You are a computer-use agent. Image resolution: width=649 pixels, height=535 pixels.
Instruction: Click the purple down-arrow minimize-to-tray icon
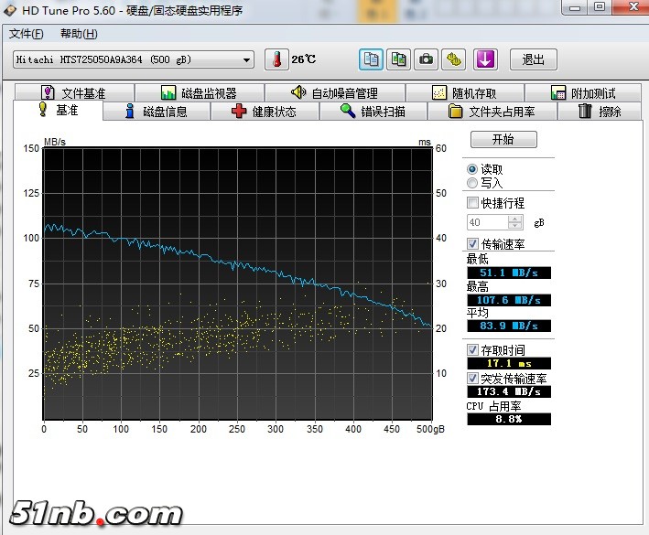point(484,59)
